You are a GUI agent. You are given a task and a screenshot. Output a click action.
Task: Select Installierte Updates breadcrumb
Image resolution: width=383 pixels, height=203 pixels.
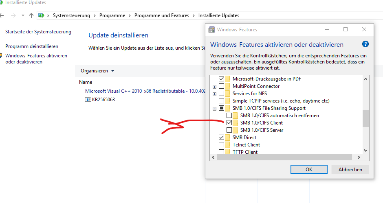[x=219, y=15]
